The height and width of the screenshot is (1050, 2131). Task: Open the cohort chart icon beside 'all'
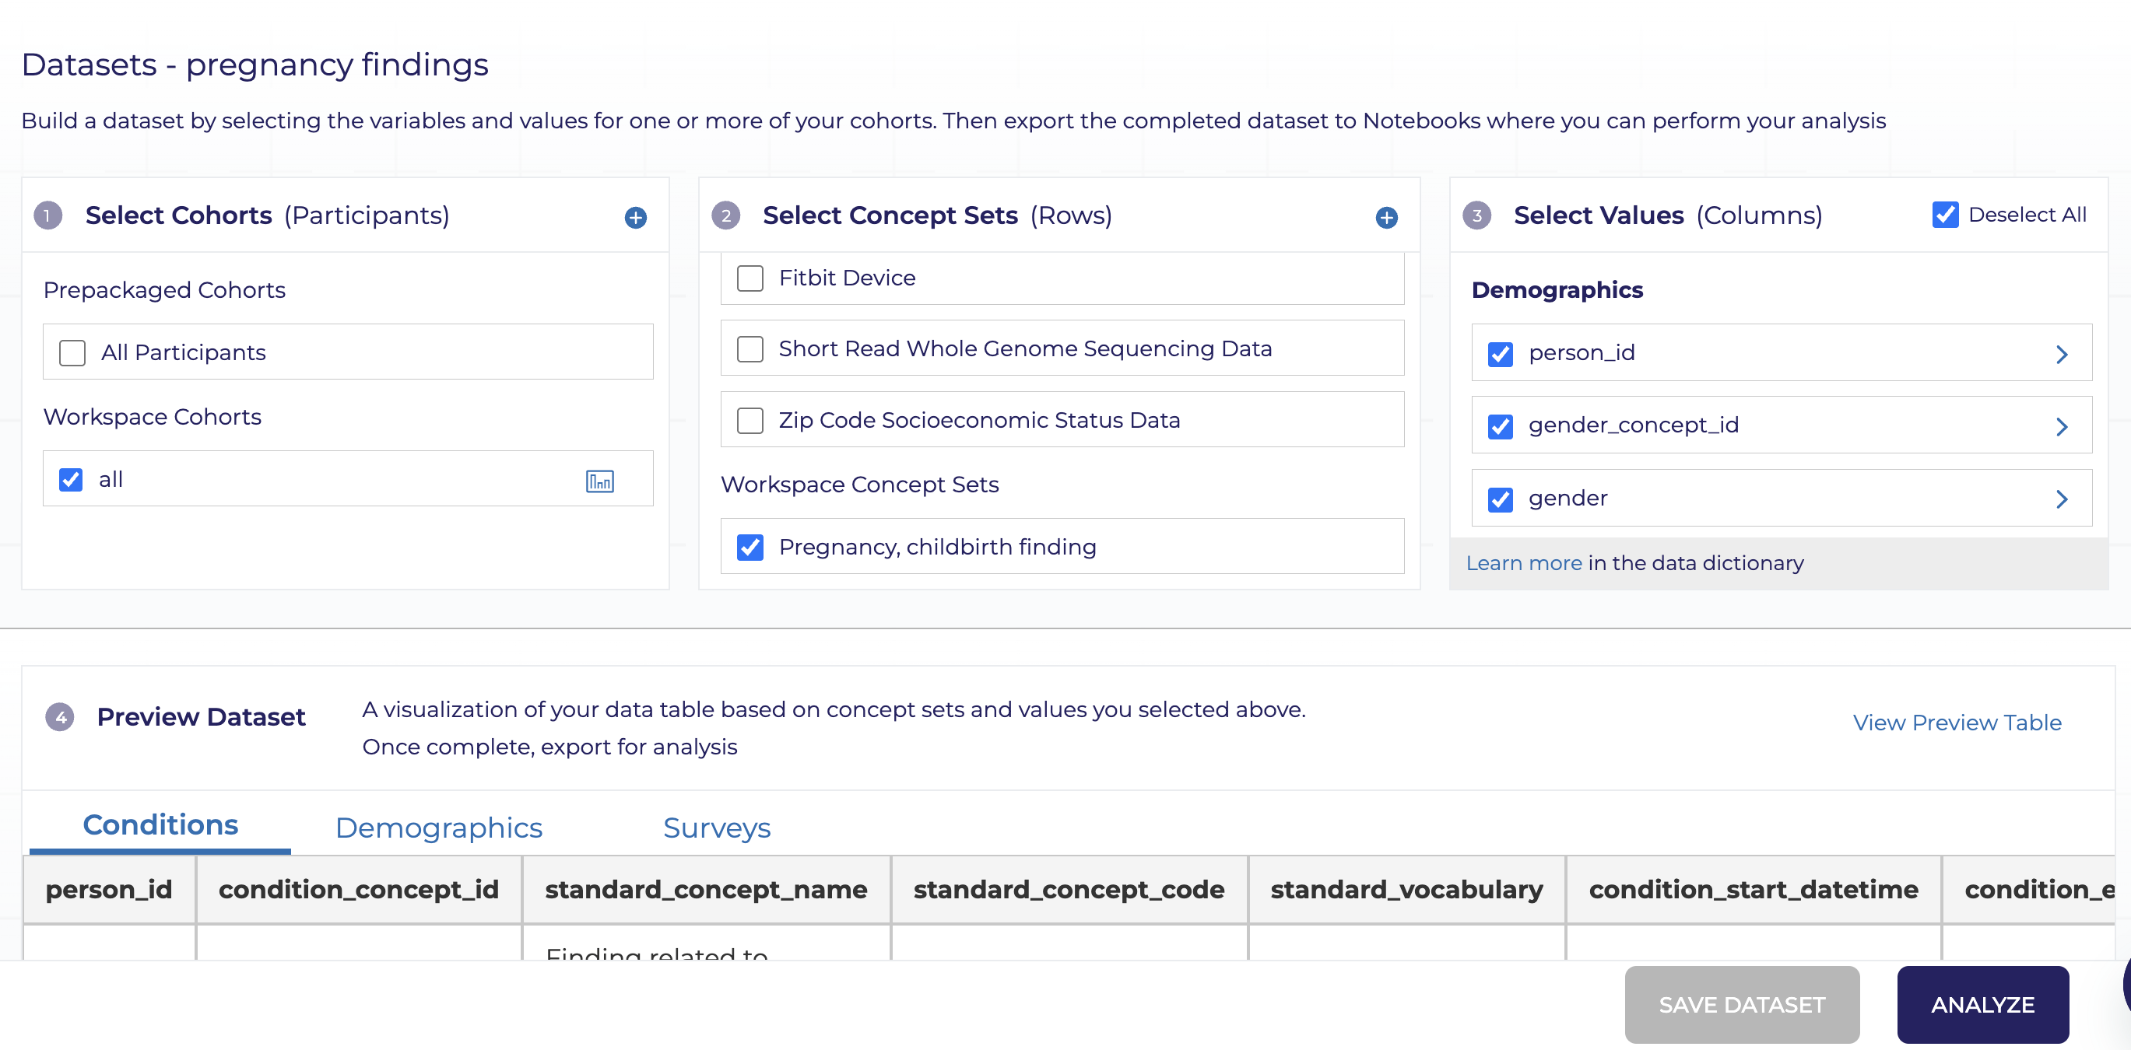coord(600,481)
